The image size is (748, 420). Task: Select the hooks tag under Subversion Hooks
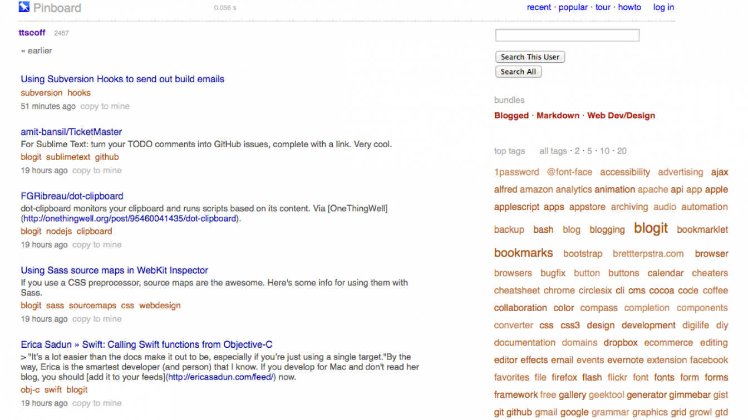click(79, 93)
